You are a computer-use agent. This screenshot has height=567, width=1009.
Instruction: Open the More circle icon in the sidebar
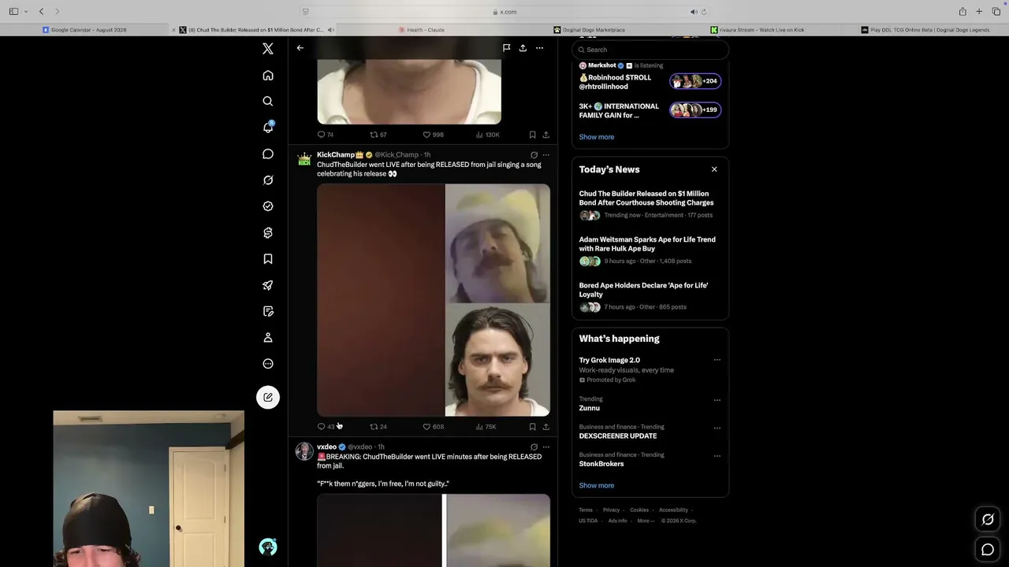(x=268, y=364)
